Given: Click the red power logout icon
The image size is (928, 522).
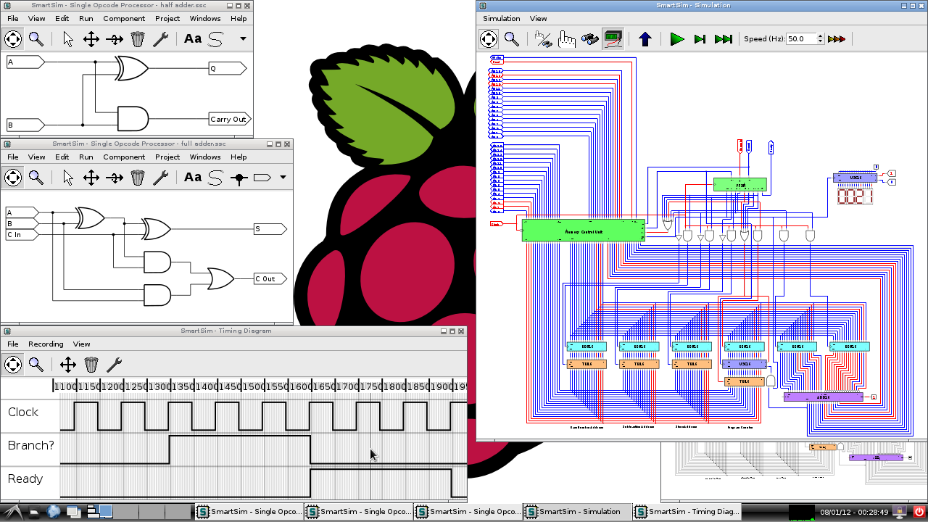Looking at the screenshot, I should pyautogui.click(x=919, y=511).
